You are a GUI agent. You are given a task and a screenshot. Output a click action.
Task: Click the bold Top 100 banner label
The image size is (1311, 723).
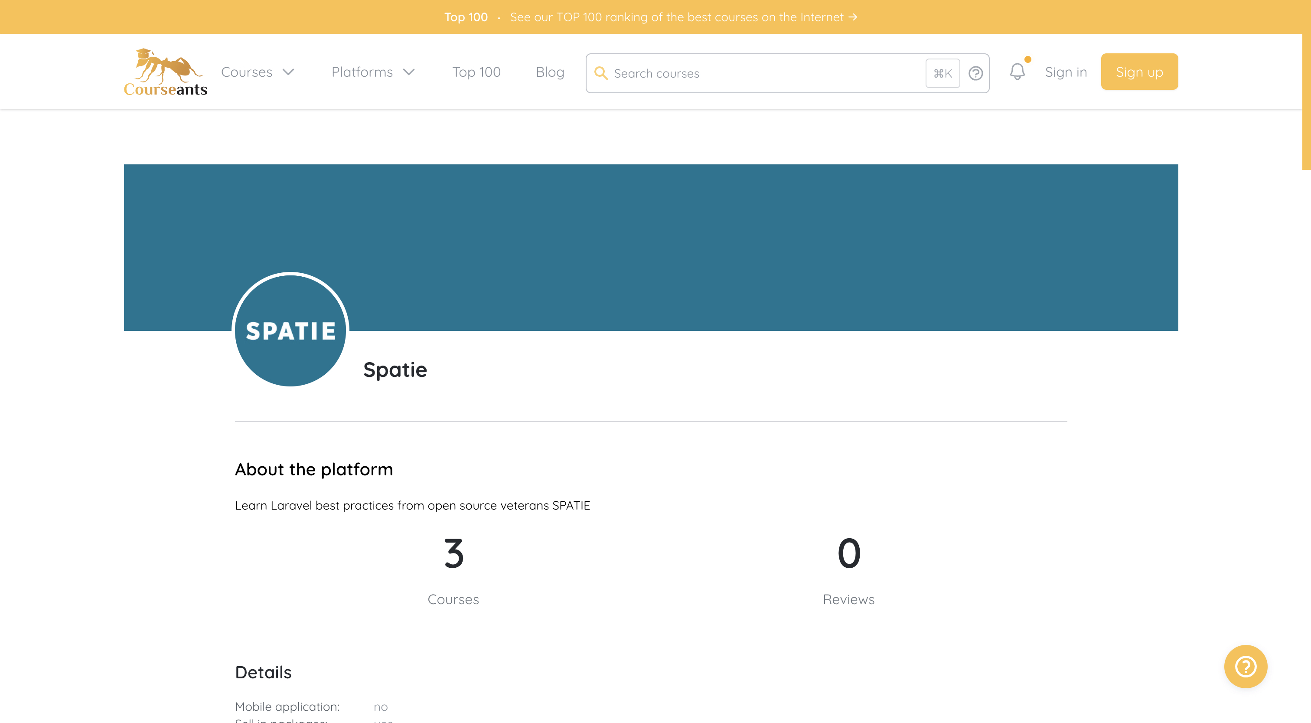466,17
